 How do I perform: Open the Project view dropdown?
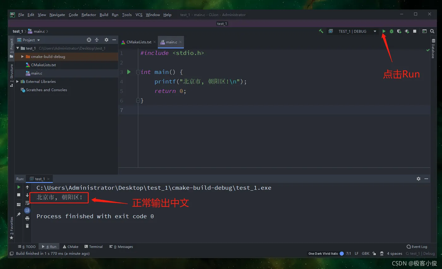[29, 40]
